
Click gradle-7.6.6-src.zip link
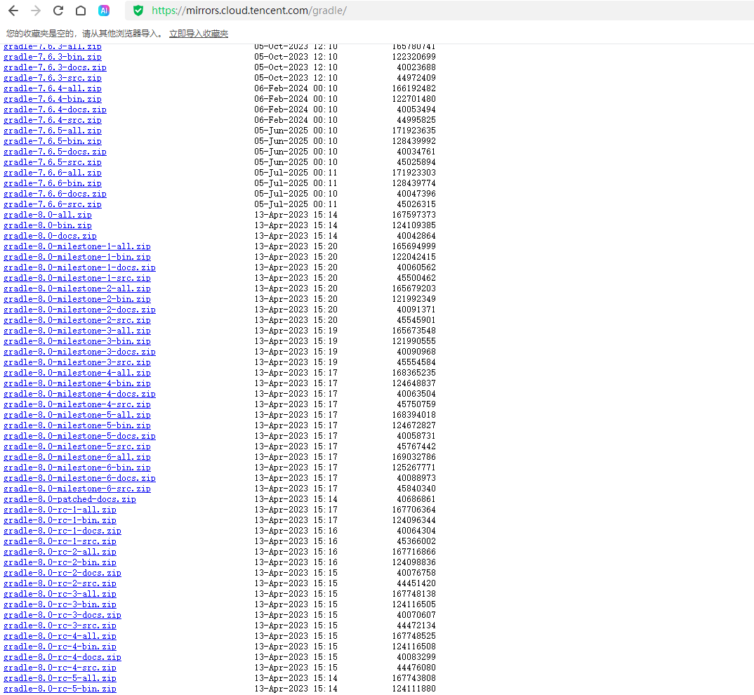coord(53,204)
